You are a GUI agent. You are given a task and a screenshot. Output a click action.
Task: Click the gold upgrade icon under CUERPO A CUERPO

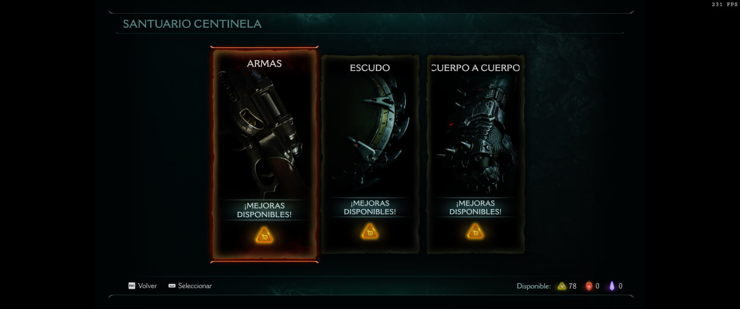[475, 232]
